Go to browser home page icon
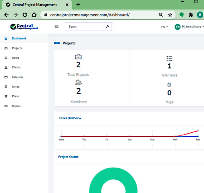The image size is (204, 193). coord(34,15)
